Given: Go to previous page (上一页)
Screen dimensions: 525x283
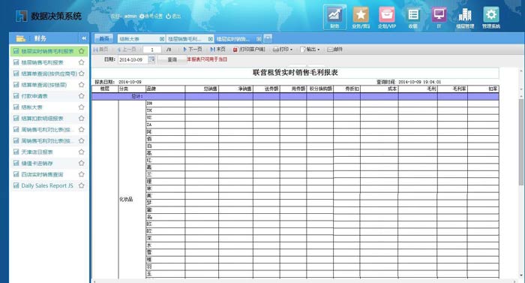Looking at the screenshot, I should [x=126, y=50].
